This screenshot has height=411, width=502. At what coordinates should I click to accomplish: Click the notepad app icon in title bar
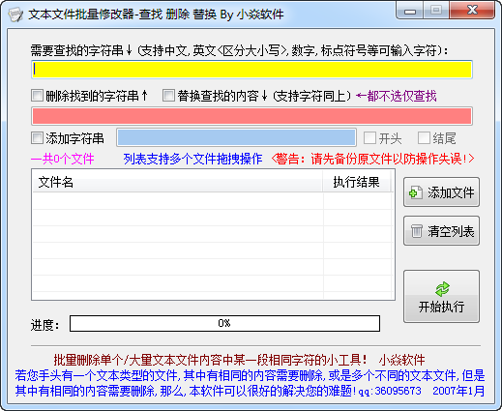tap(15, 15)
